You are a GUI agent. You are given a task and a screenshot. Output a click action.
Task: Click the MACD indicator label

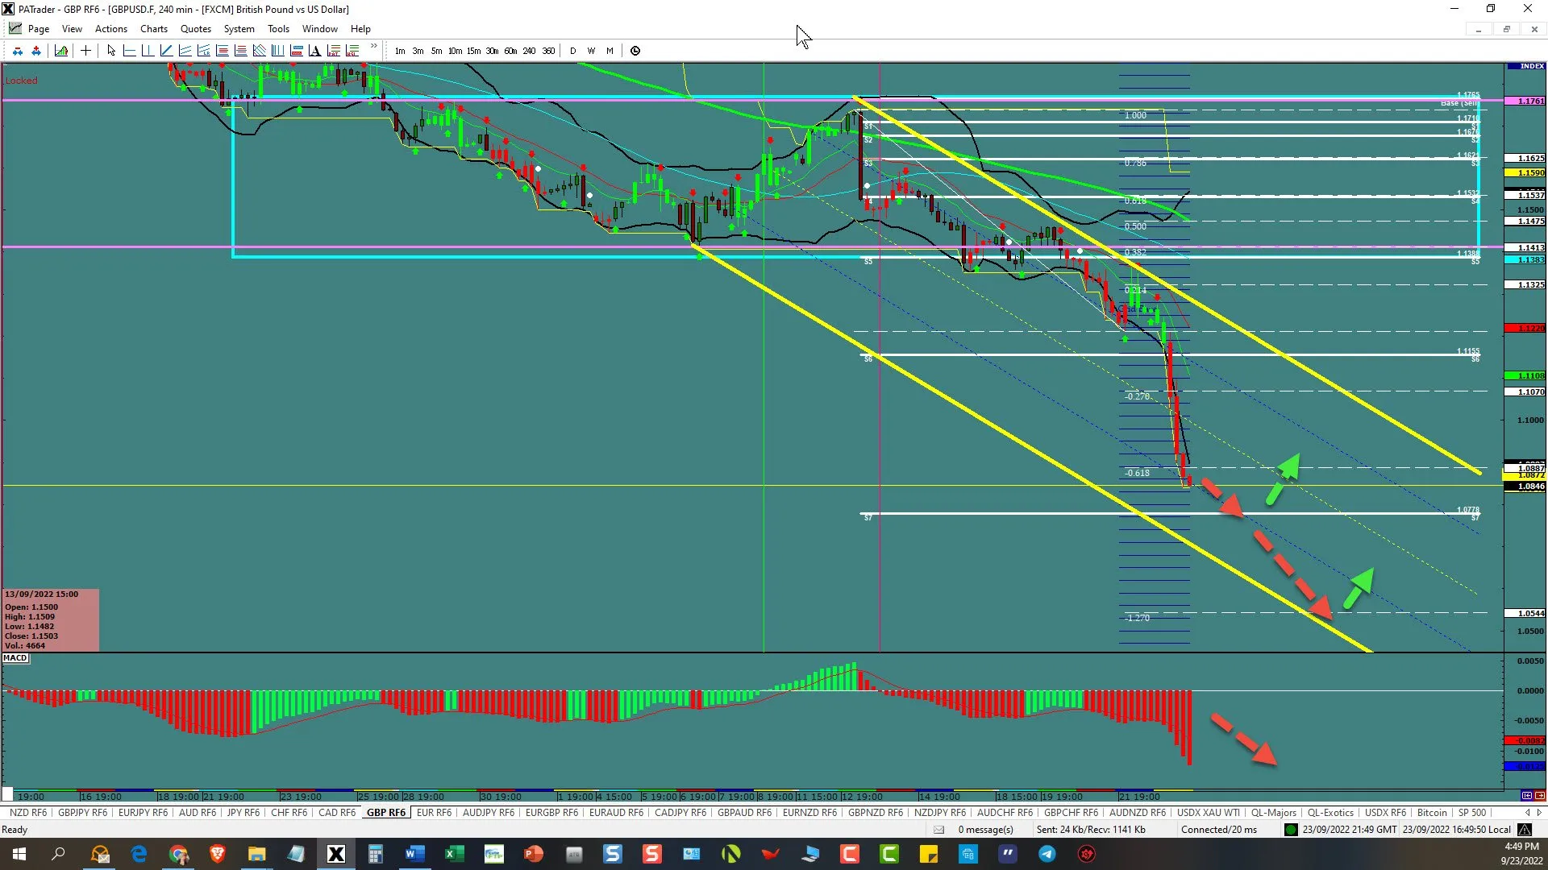(x=15, y=658)
